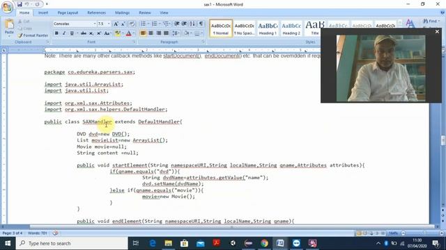Insert a multilevel list

(x=166, y=24)
